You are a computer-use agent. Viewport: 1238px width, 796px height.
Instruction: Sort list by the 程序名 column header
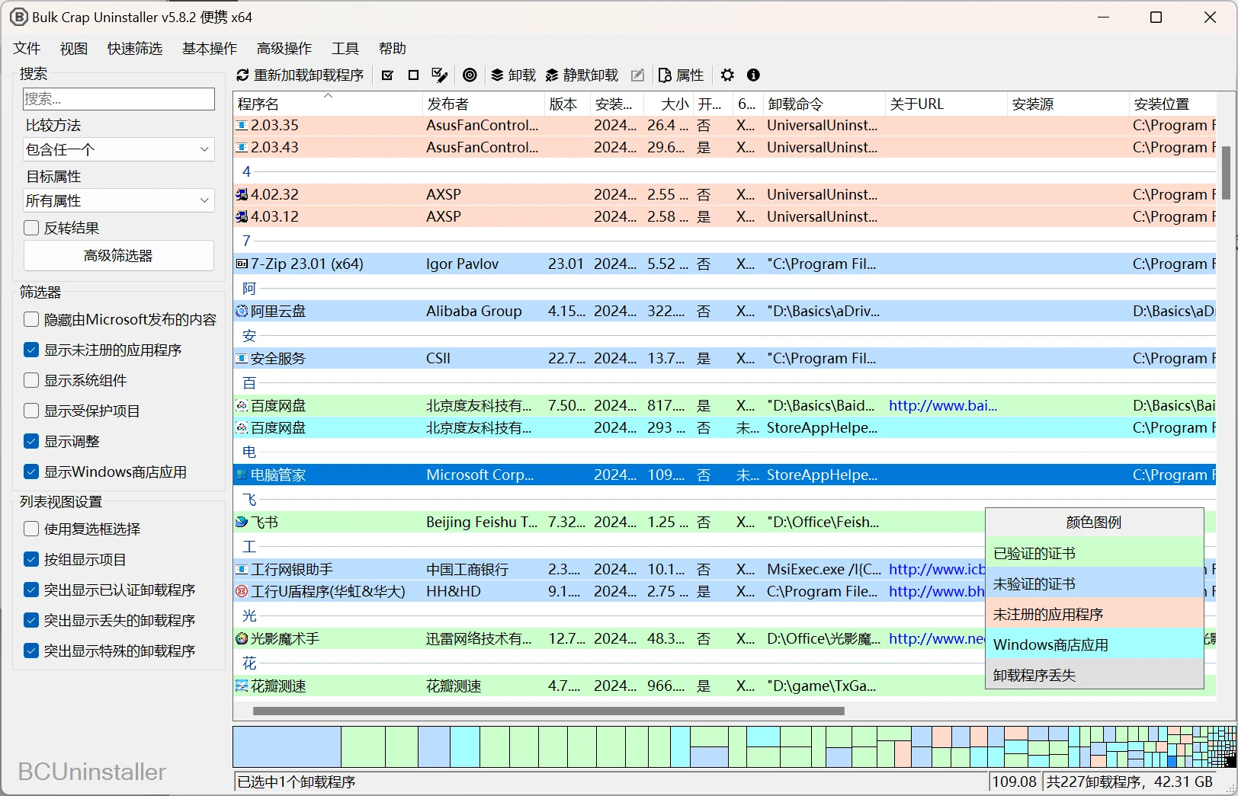pos(258,104)
